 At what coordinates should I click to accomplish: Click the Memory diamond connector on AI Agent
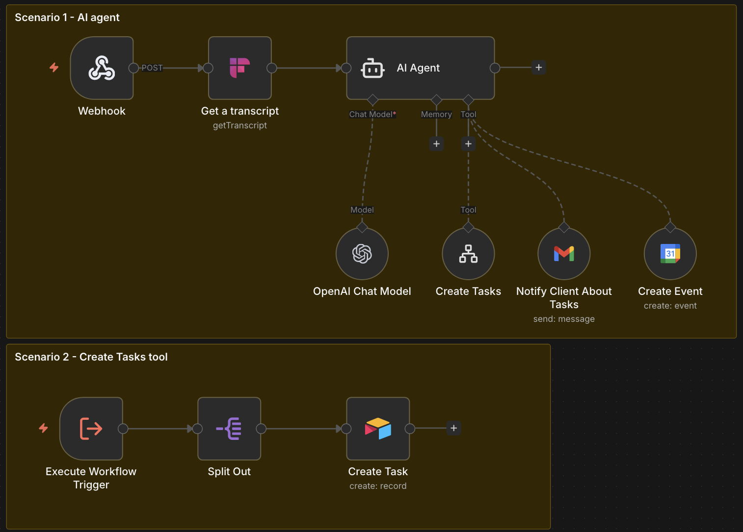coord(436,100)
